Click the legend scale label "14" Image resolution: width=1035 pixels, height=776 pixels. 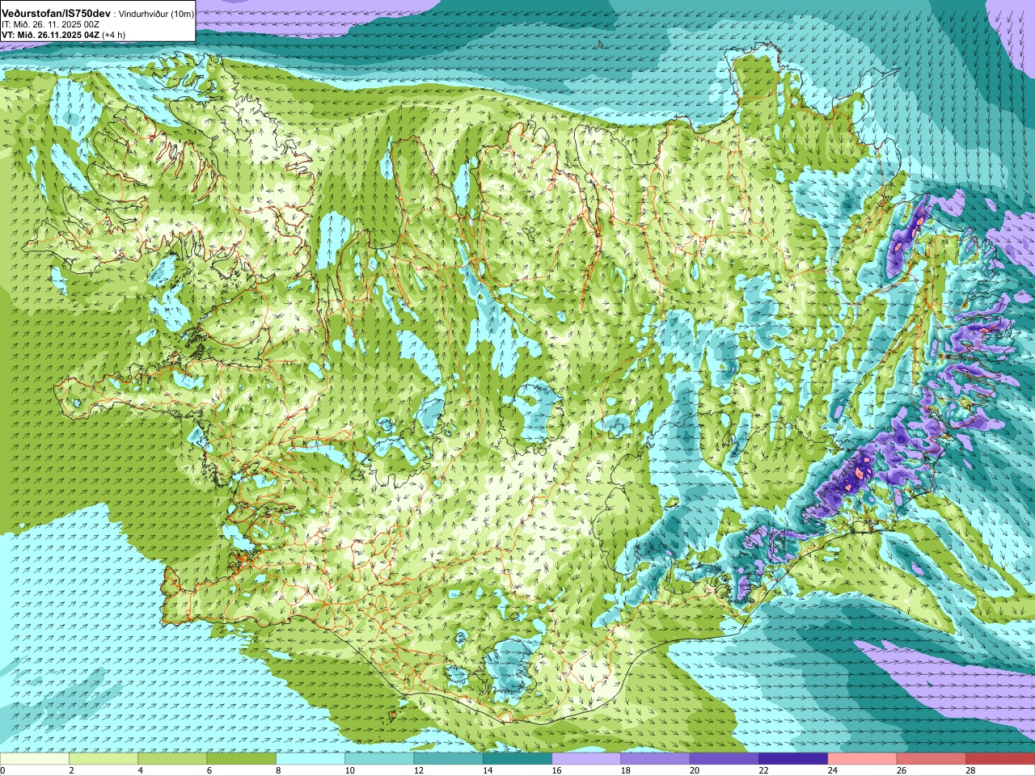point(488,770)
